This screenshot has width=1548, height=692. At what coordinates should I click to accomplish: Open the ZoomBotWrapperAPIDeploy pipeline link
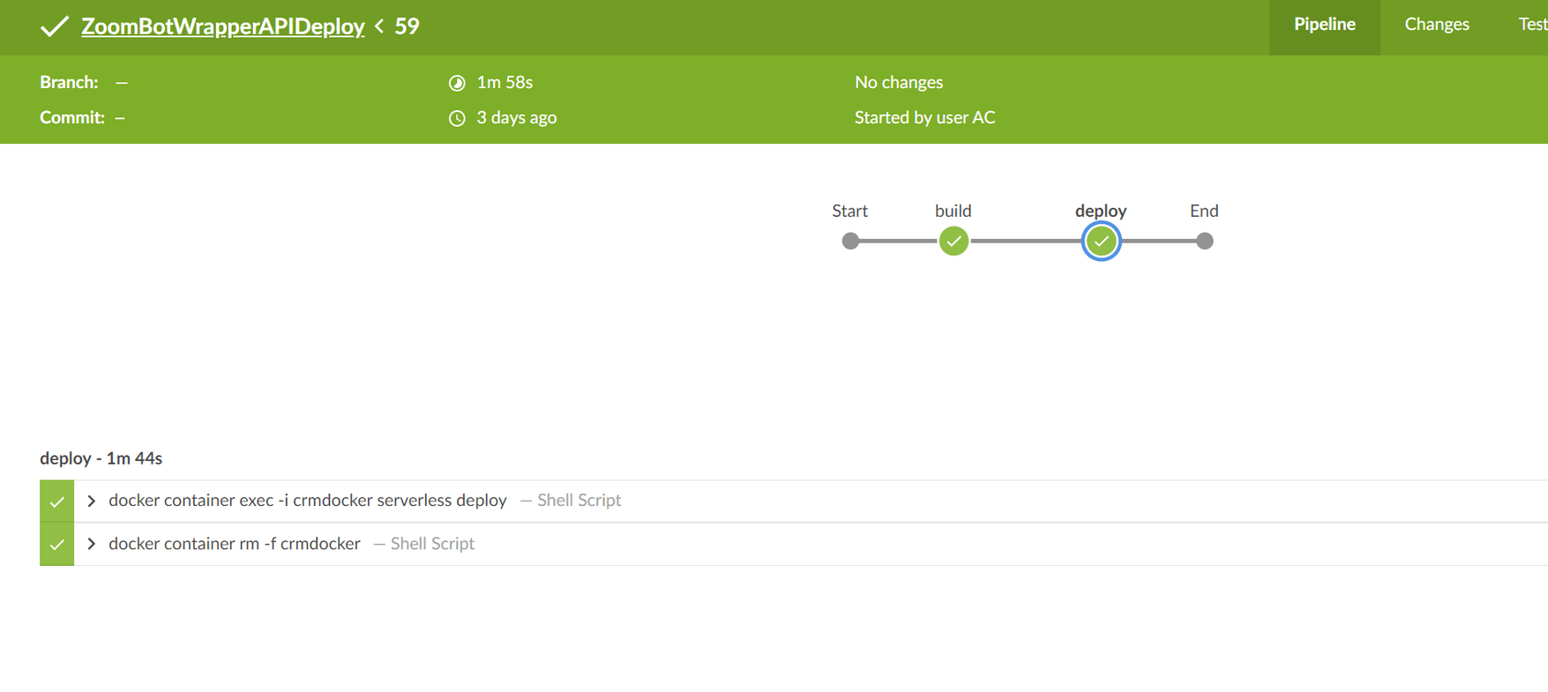tap(222, 26)
